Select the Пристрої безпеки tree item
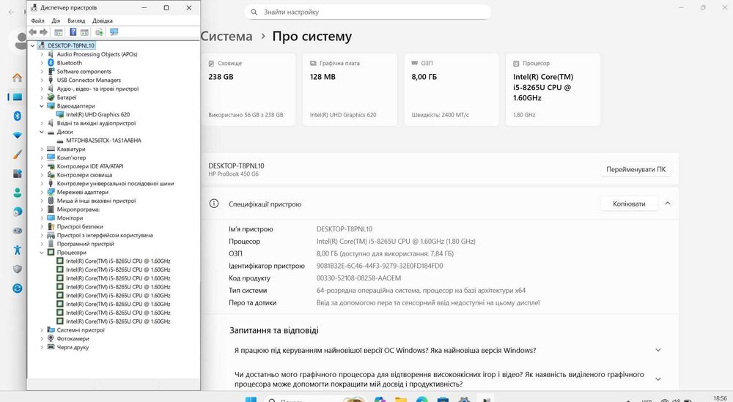 click(80, 226)
